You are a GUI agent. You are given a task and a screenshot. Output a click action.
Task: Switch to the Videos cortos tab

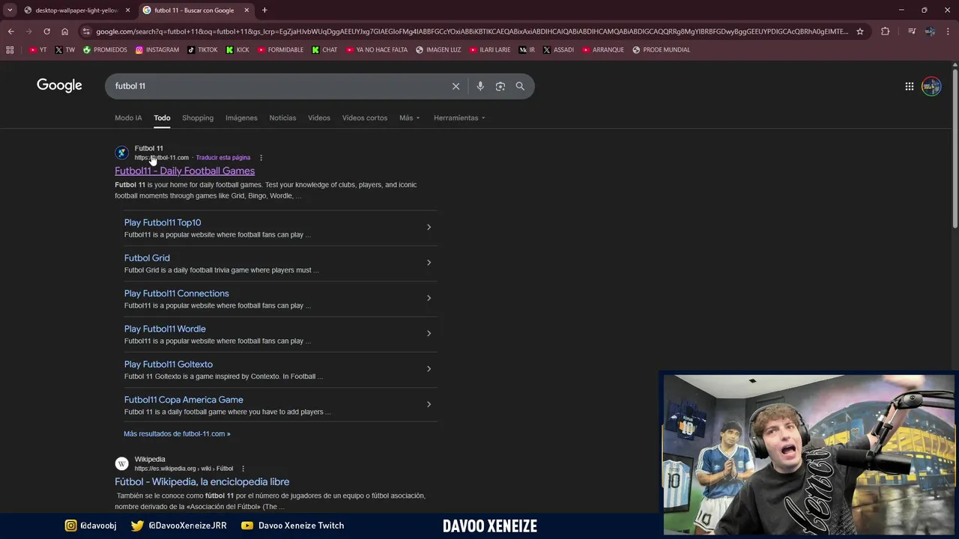click(x=365, y=118)
